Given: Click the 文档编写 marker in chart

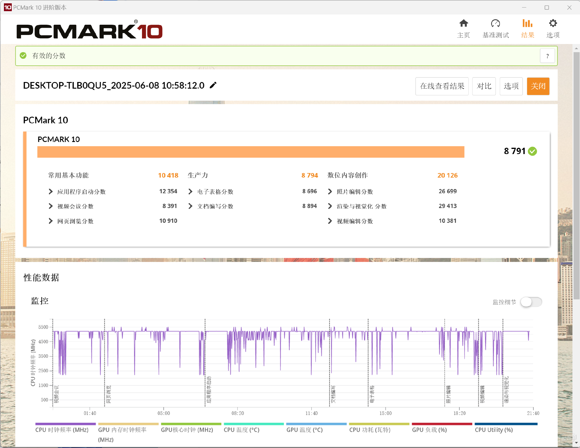Looking at the screenshot, I should pyautogui.click(x=333, y=394).
